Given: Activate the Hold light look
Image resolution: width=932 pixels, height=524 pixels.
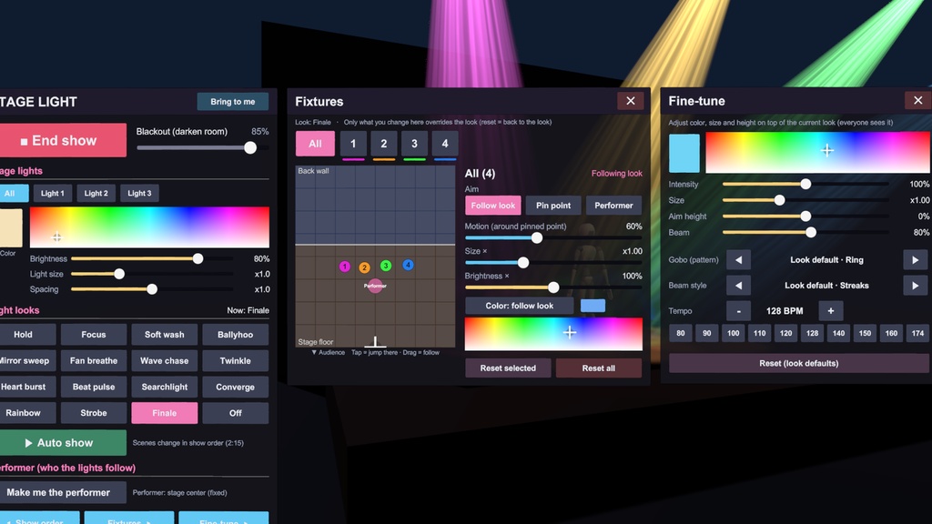Looking at the screenshot, I should click(x=23, y=335).
